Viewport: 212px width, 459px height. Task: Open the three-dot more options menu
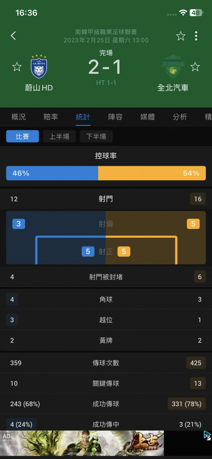(x=196, y=36)
